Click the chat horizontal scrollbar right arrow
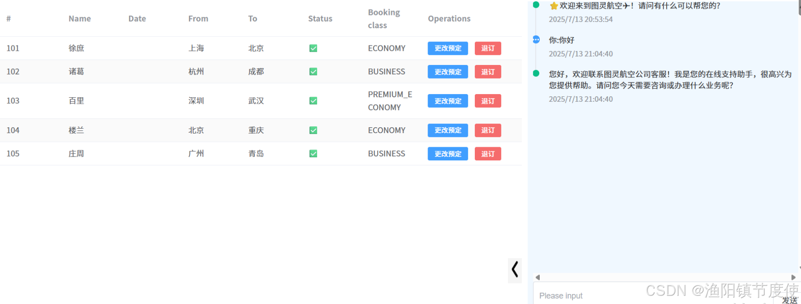The width and height of the screenshot is (801, 304). click(793, 277)
